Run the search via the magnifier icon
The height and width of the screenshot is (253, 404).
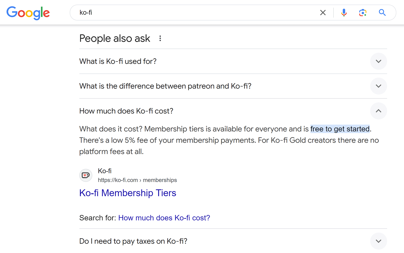(382, 12)
